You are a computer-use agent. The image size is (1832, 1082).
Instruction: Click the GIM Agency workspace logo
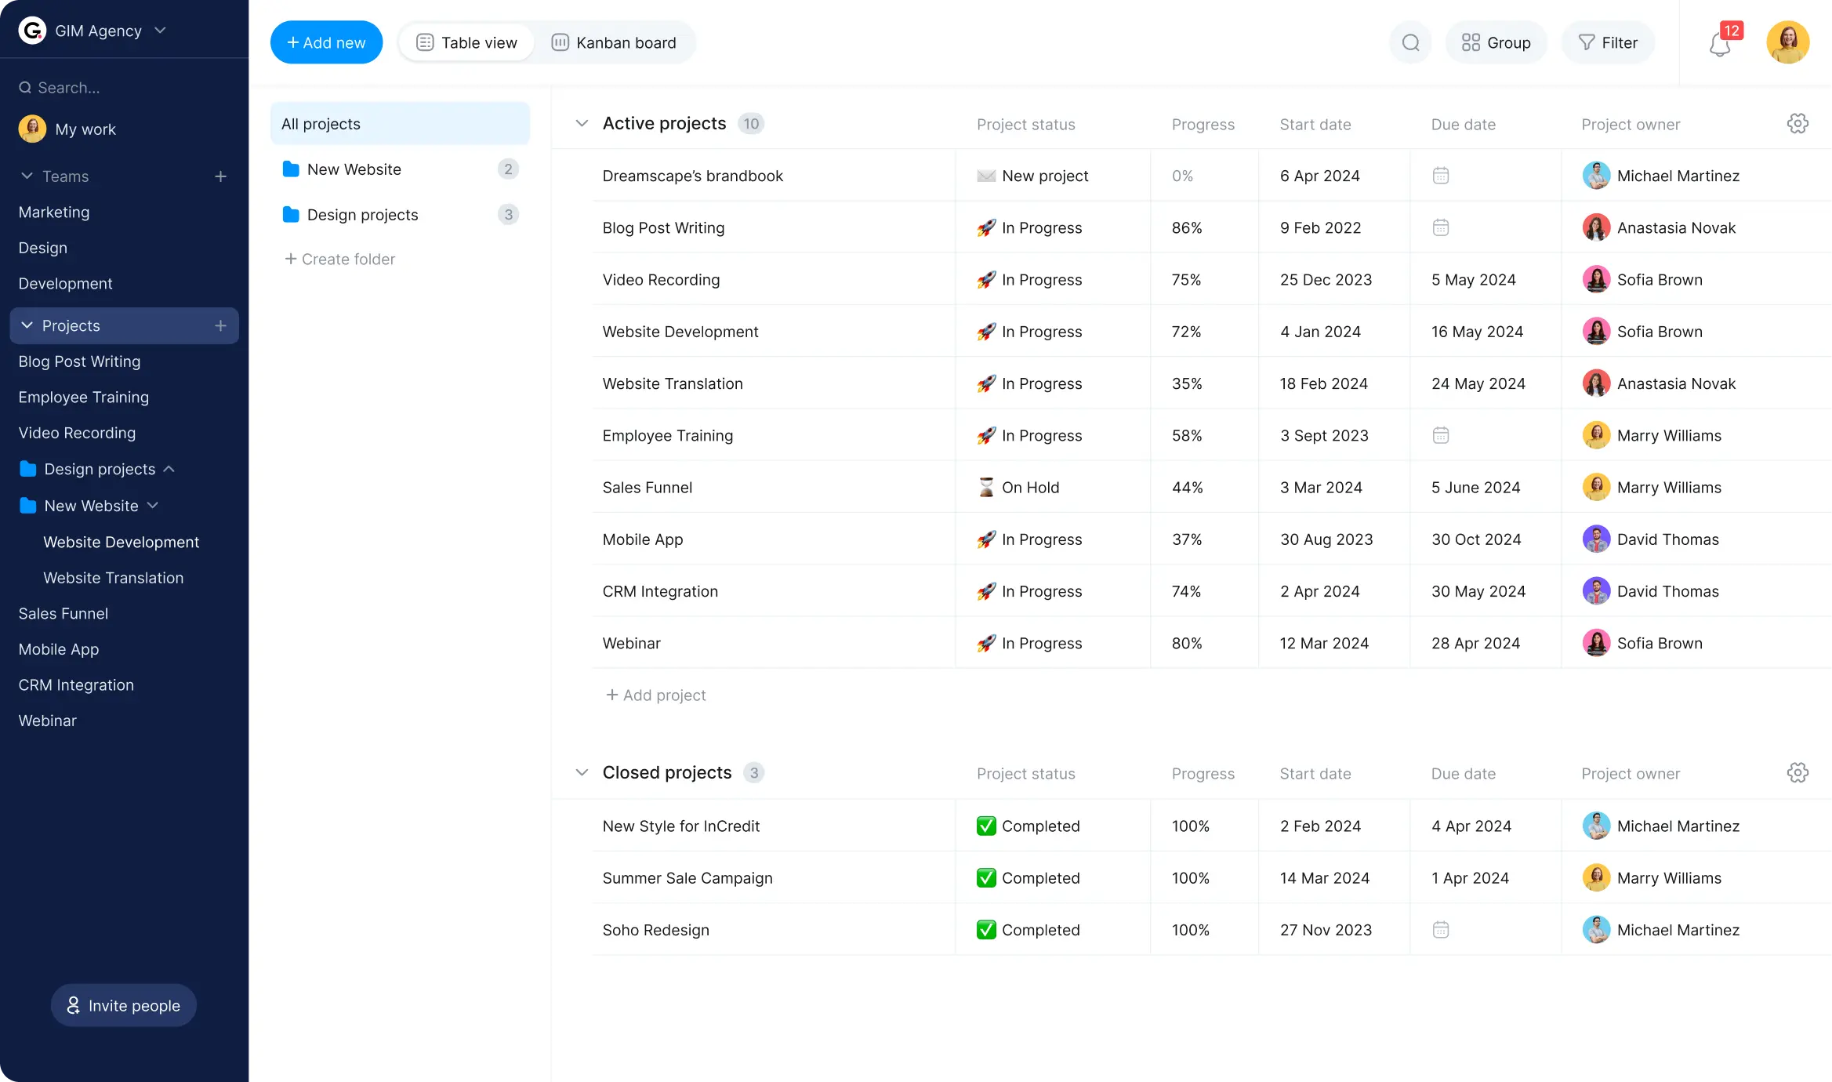click(31, 30)
